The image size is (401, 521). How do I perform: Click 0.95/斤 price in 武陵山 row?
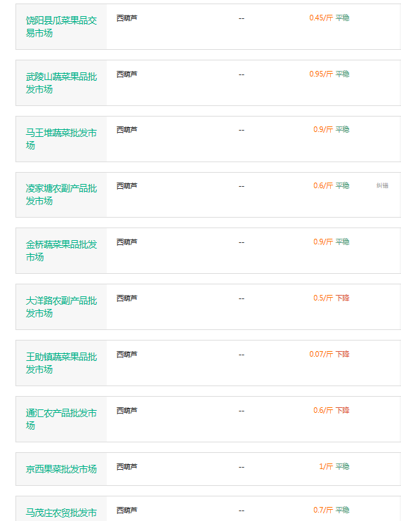coord(321,74)
